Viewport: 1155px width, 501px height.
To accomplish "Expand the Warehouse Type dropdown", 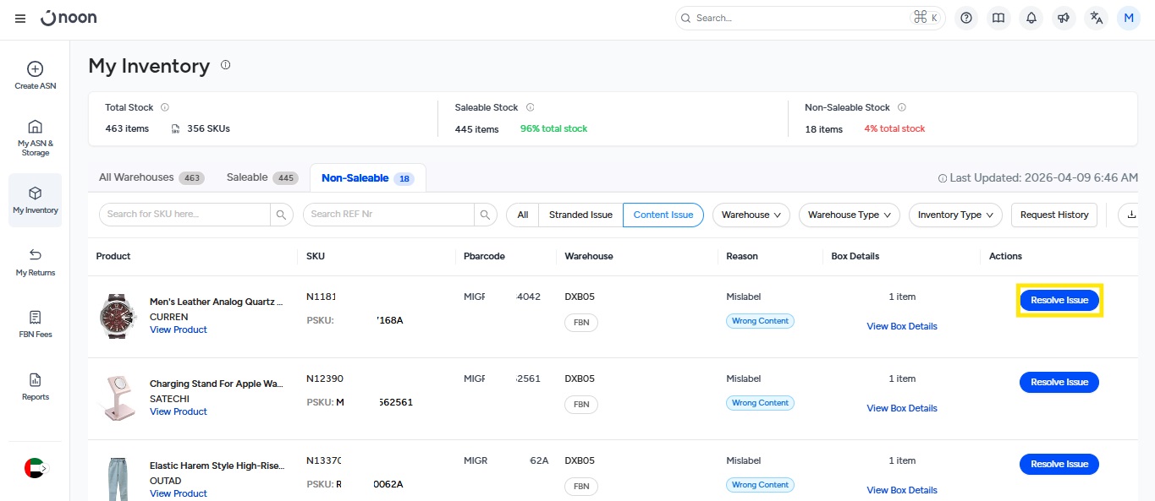I will 850,215.
